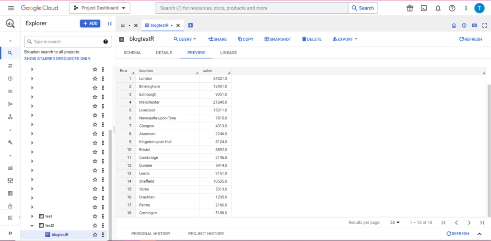Click the Explorer 'Type to search' field
The image size is (491, 241).
tap(65, 42)
